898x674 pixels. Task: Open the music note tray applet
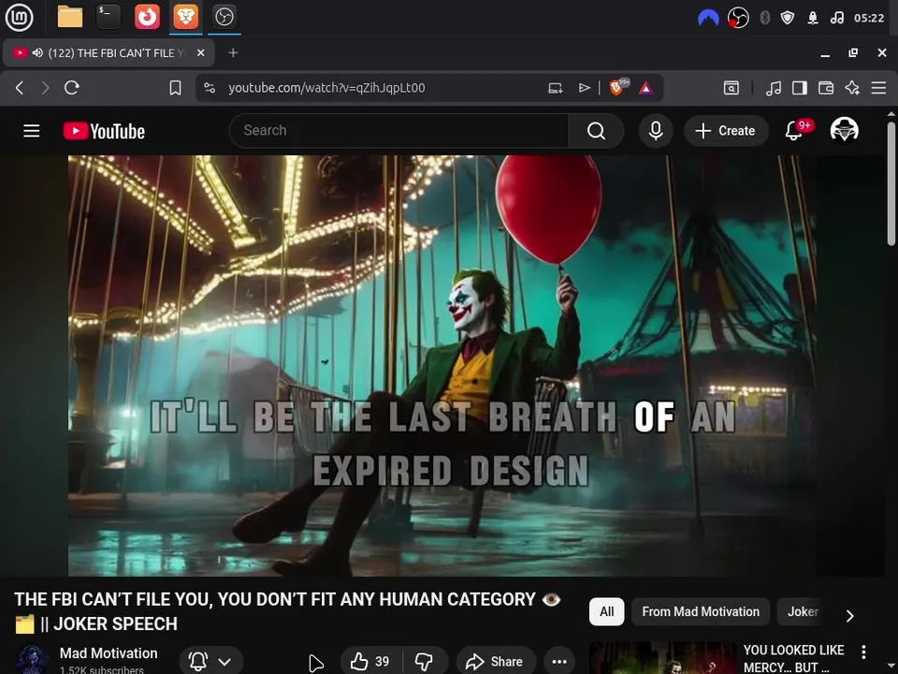836,18
